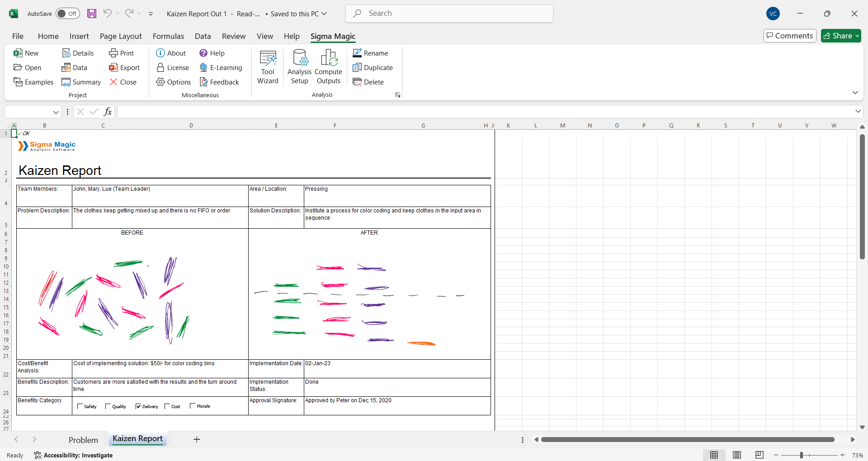Open the Tool Wizard
The width and height of the screenshot is (868, 461).
[x=268, y=67]
